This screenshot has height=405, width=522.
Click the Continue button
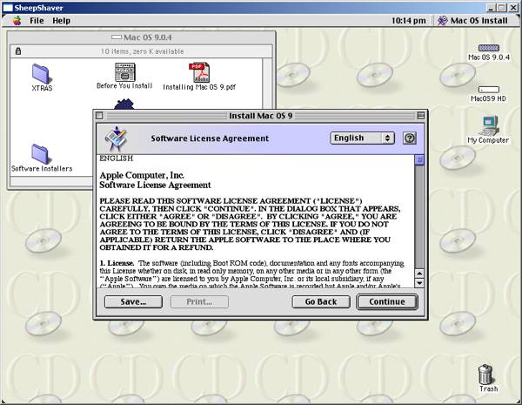(x=386, y=301)
